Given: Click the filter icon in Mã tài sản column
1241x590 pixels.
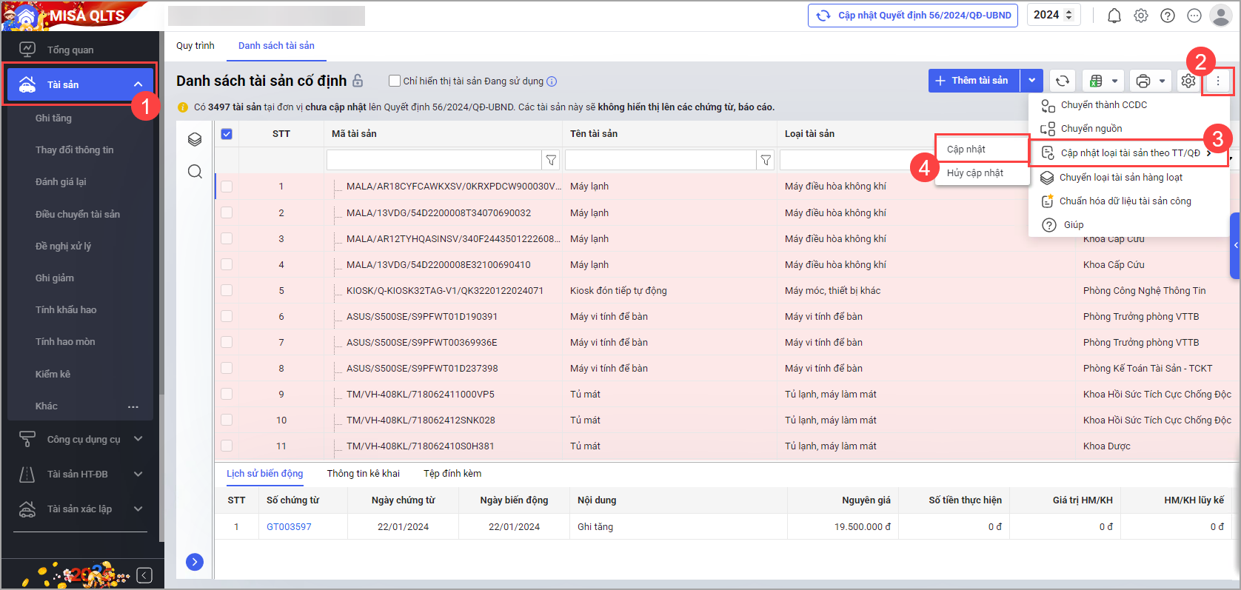Looking at the screenshot, I should click(551, 160).
